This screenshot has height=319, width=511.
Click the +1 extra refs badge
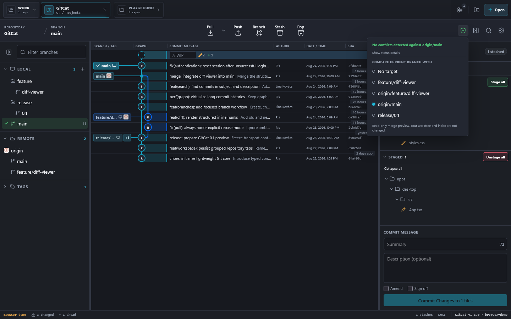127,138
